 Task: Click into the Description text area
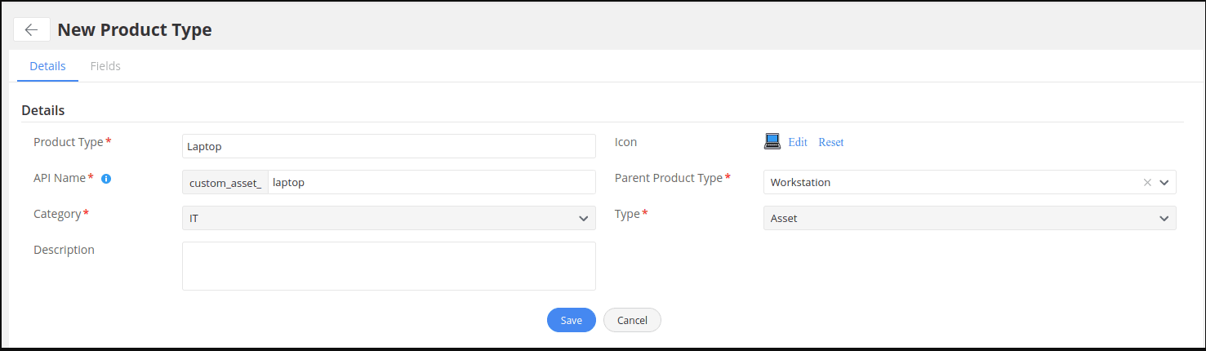click(389, 266)
